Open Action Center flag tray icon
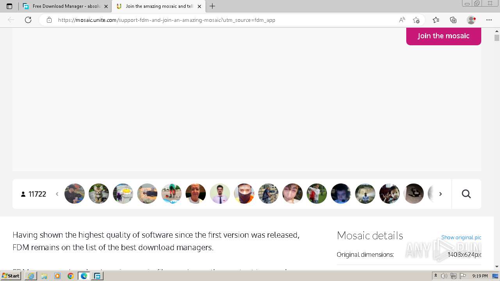This screenshot has width=500, height=281. click(462, 276)
